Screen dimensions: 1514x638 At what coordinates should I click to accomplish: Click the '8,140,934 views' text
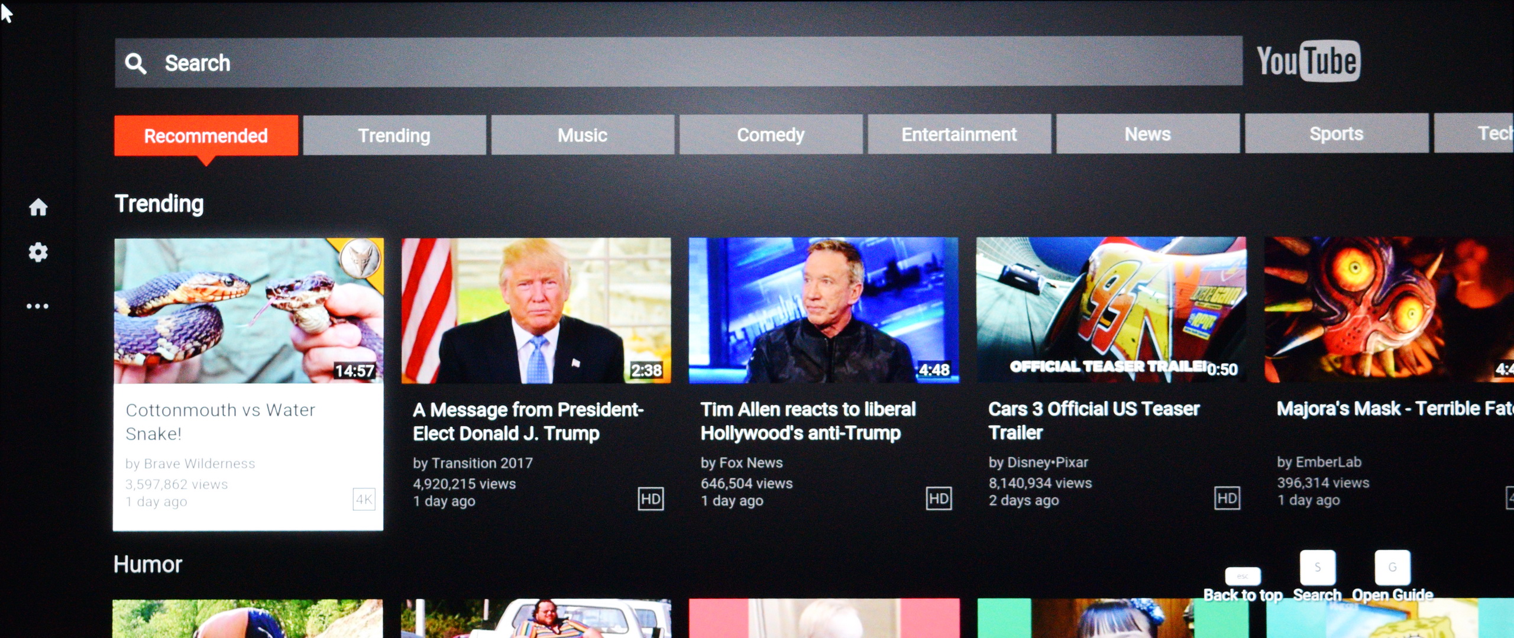1040,482
